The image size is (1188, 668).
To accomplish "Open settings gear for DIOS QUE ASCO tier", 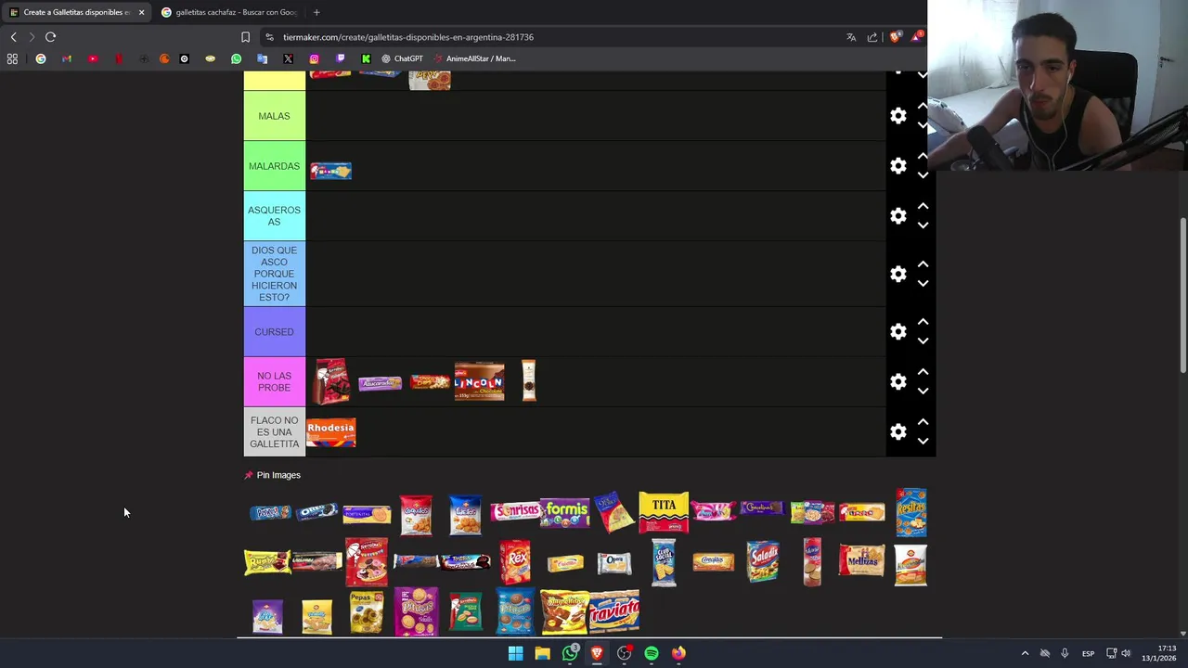I will pos(897,274).
